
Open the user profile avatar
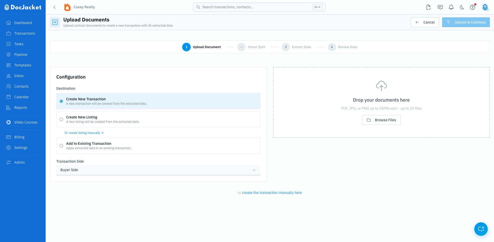click(x=485, y=7)
